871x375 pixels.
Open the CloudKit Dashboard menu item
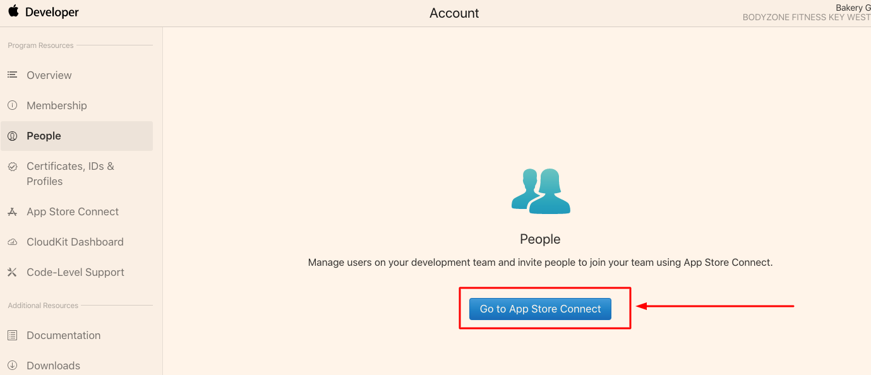[x=75, y=242]
